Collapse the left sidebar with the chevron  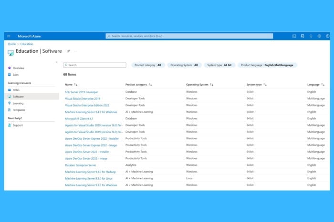point(56,62)
